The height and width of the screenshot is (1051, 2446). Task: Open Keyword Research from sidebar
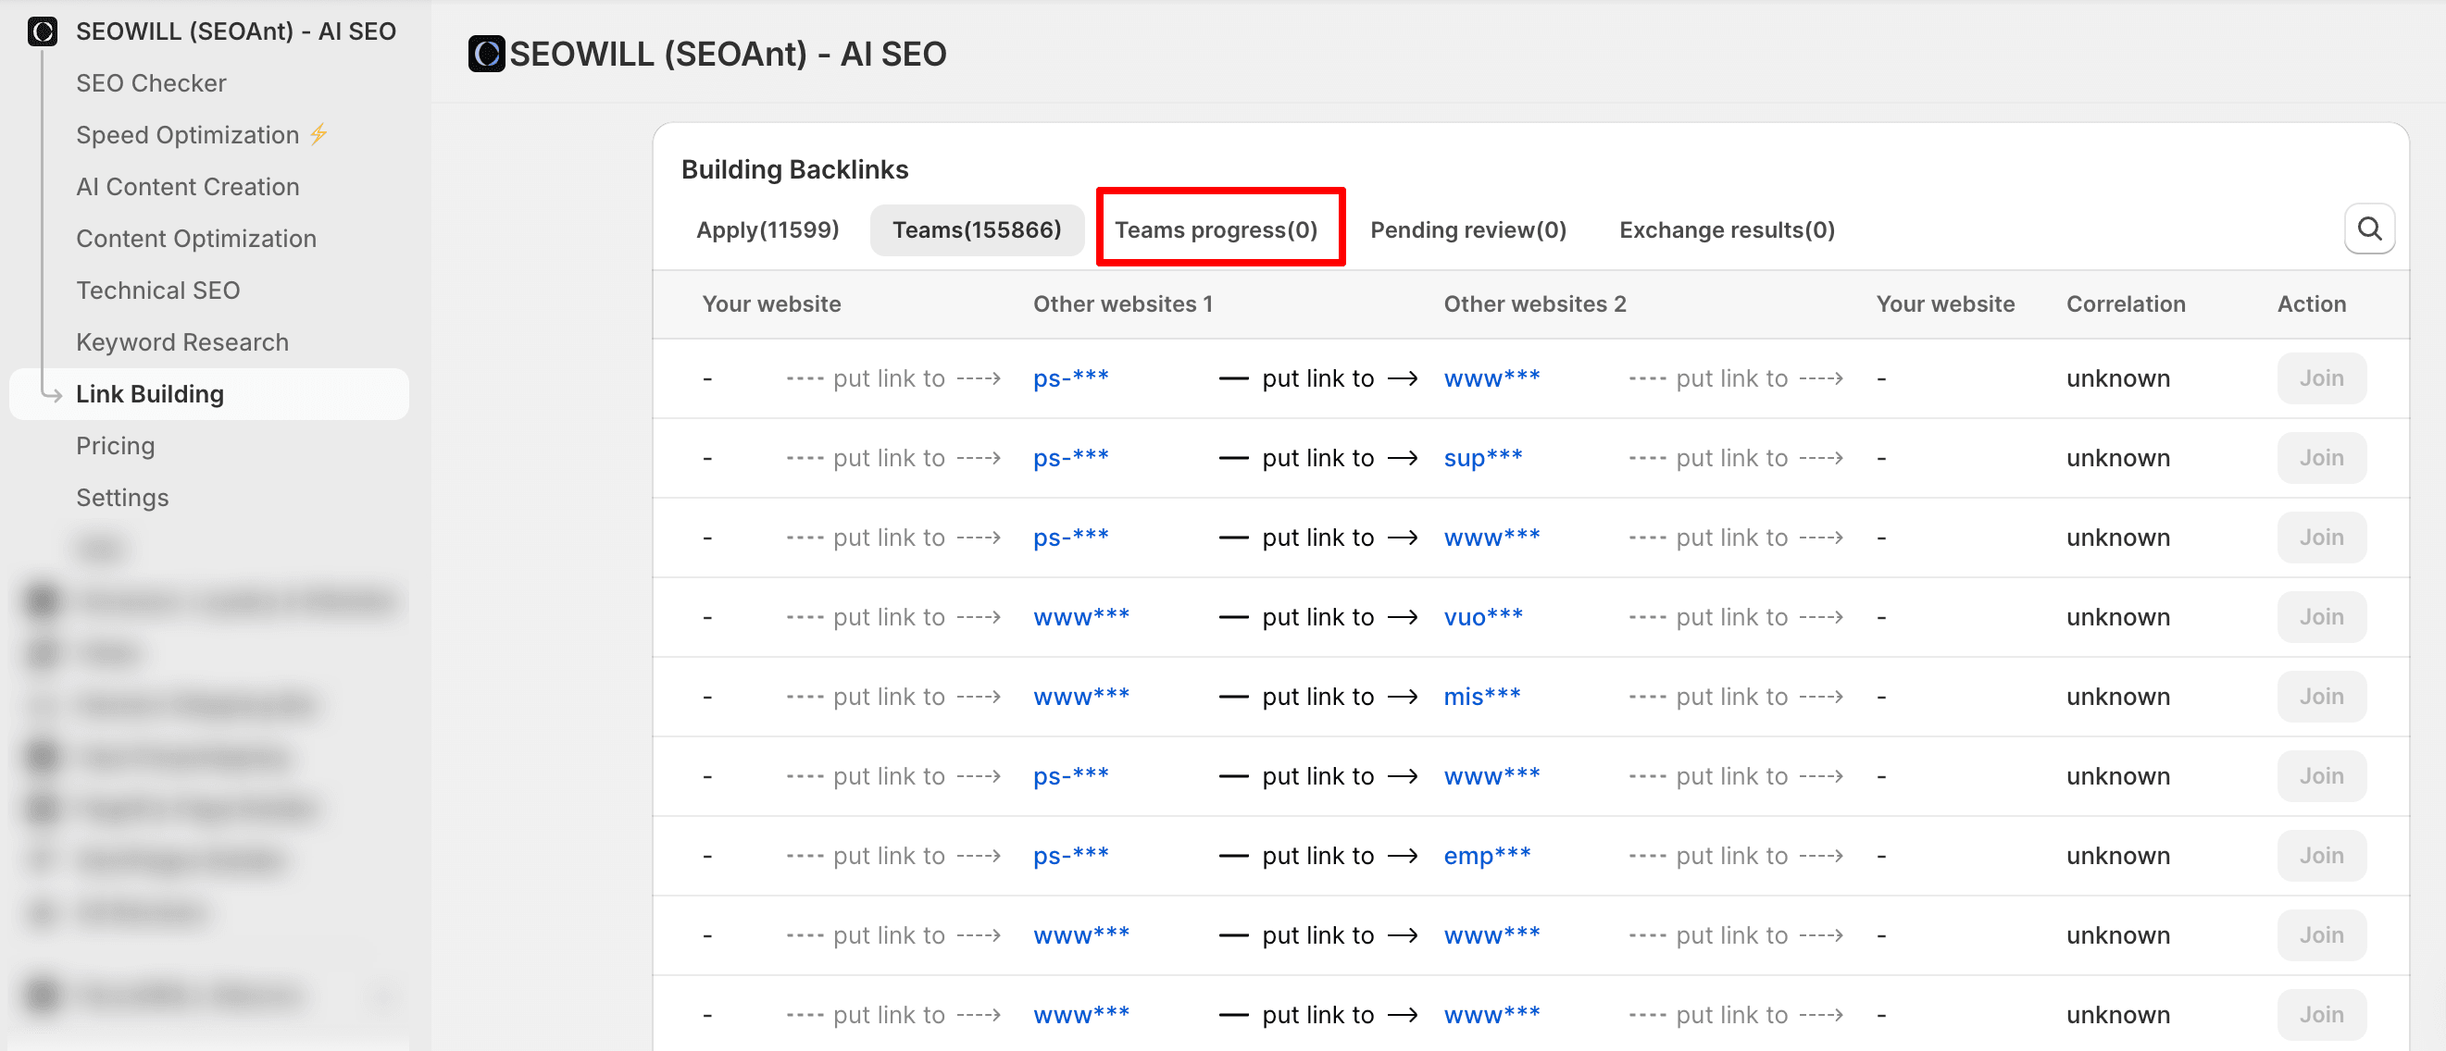click(181, 341)
